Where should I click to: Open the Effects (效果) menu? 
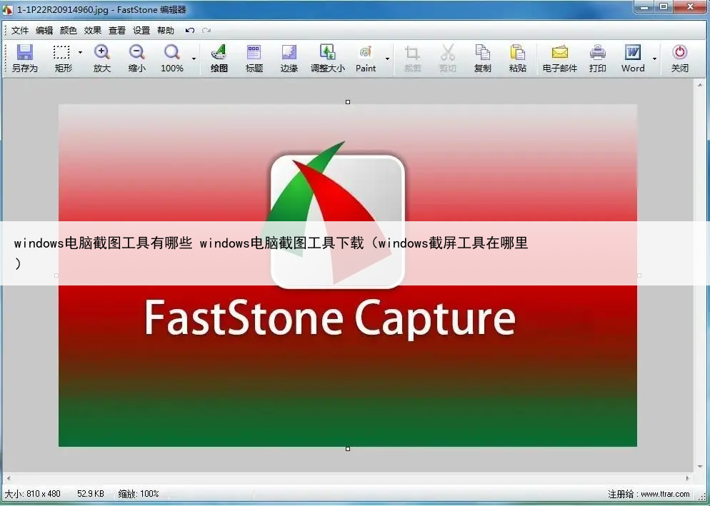(93, 31)
